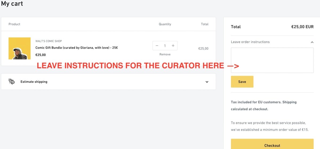320x149 pixels.
Task: Remove the Comic Gift Bundle from cart
Action: 165,54
